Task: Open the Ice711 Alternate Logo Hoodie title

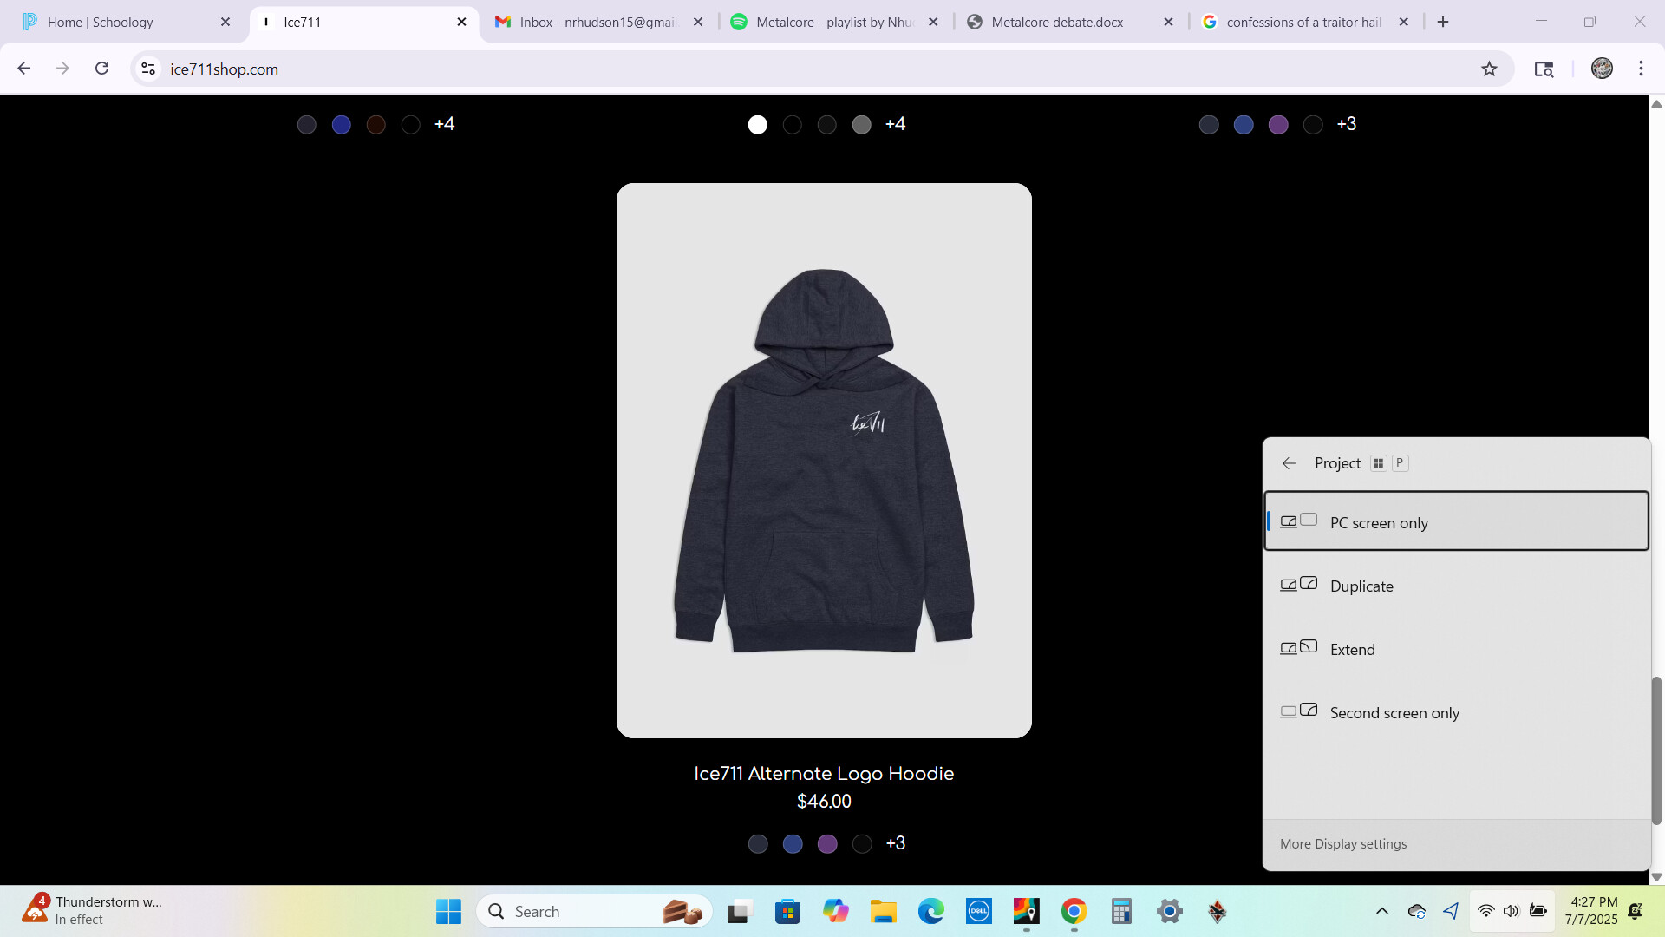Action: pos(824,773)
